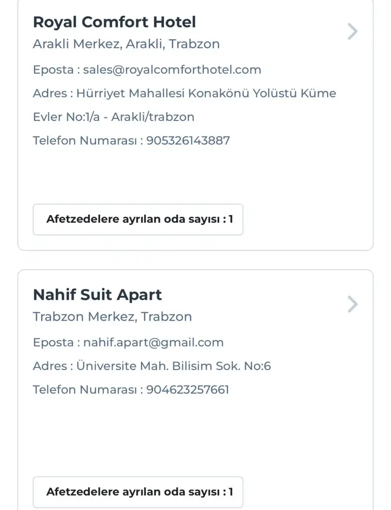Click 'Eposta' label in Royal Comfort card
This screenshot has width=391, height=510.
pos(53,70)
